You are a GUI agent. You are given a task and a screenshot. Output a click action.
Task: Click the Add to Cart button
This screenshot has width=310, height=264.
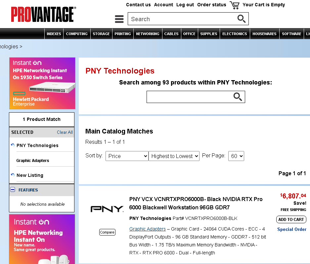click(x=291, y=219)
